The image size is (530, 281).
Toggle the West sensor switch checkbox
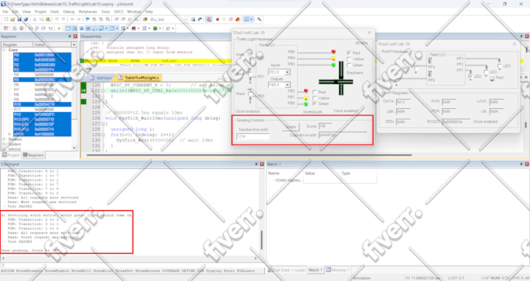pos(249,94)
